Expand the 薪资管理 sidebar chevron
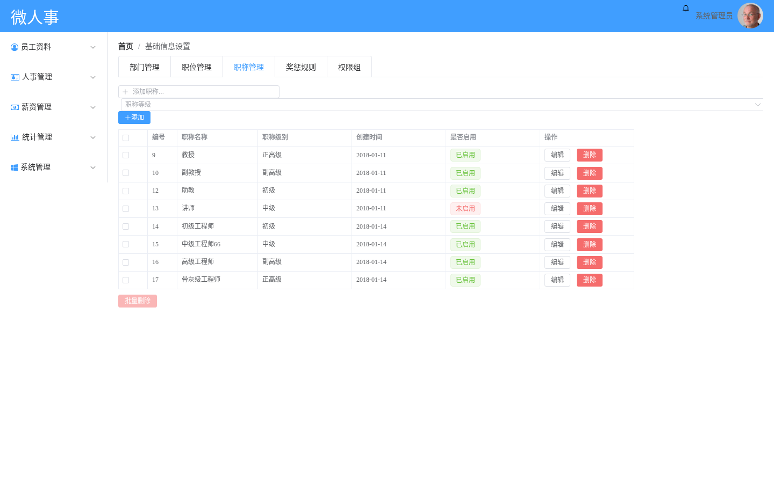774x483 pixels. (93, 107)
